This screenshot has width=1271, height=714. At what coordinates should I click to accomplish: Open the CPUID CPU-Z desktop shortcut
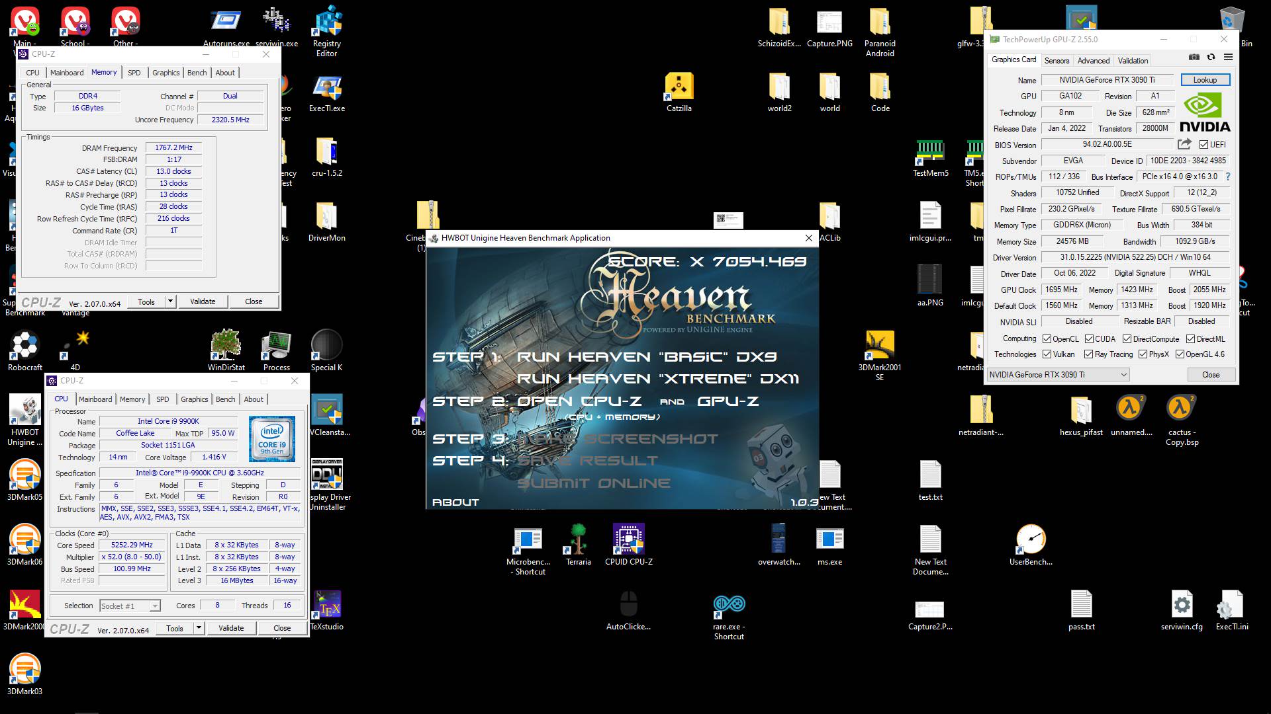[x=629, y=545]
